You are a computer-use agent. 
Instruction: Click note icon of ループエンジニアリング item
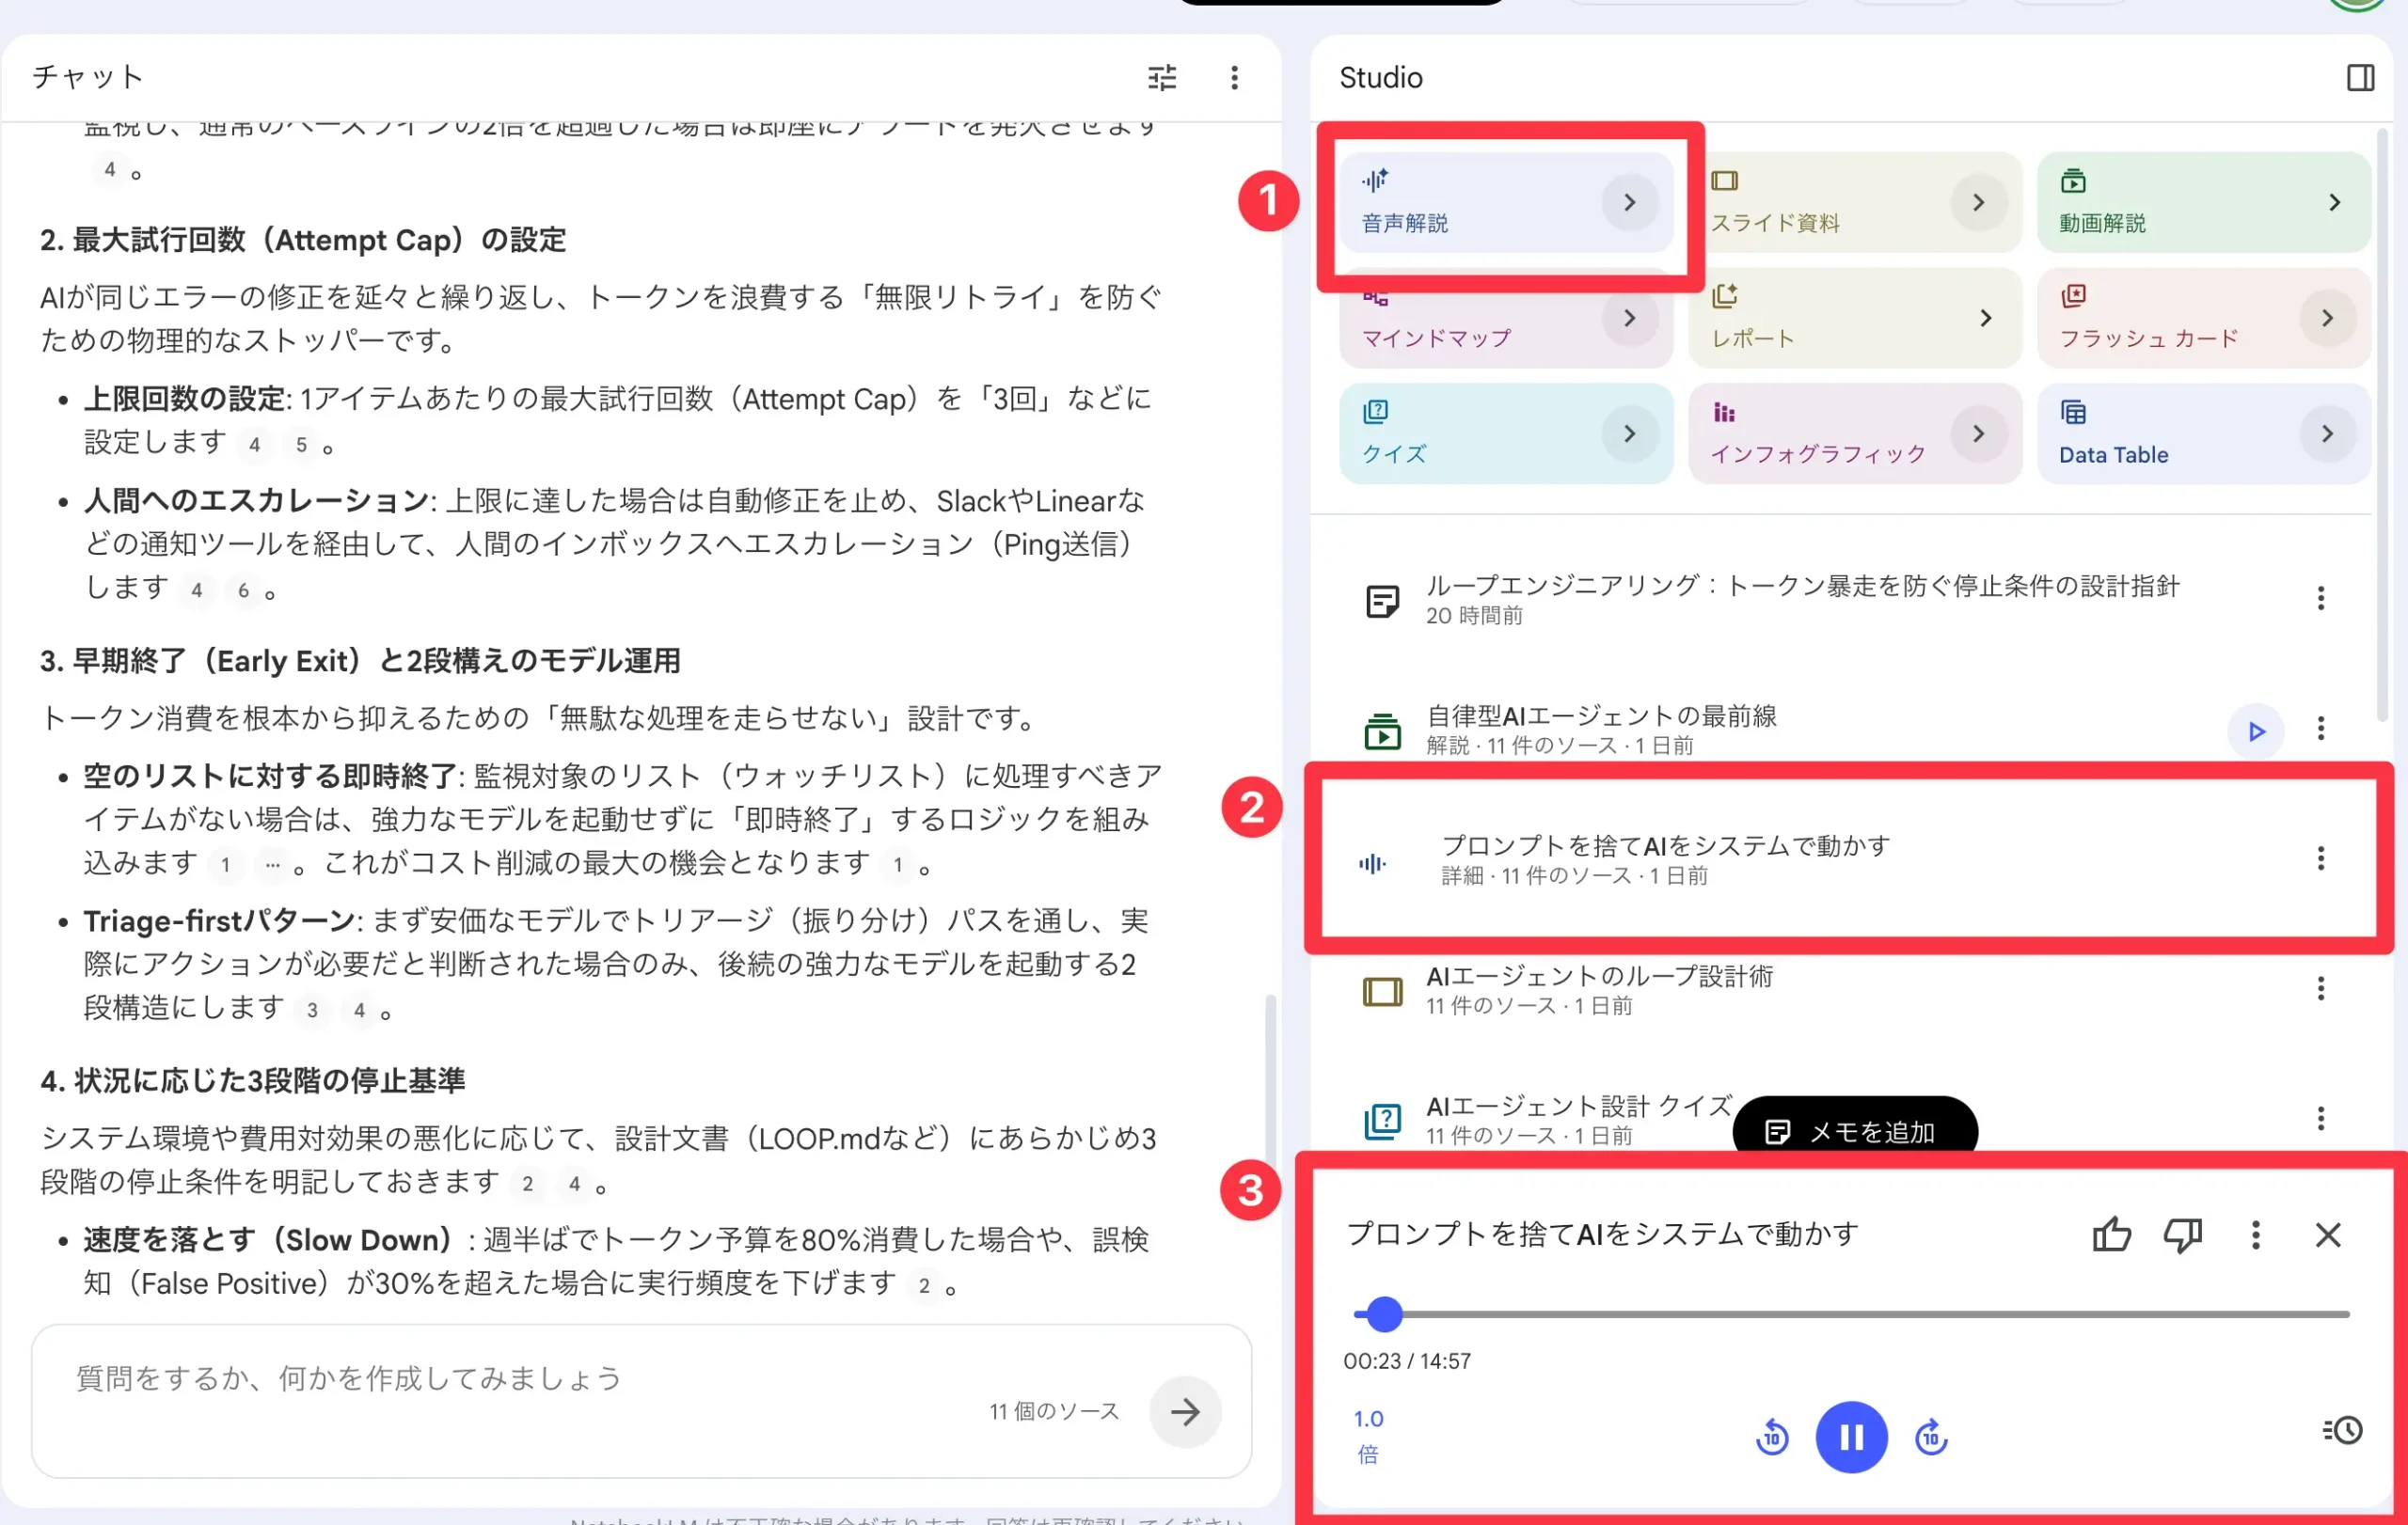pos(1382,601)
